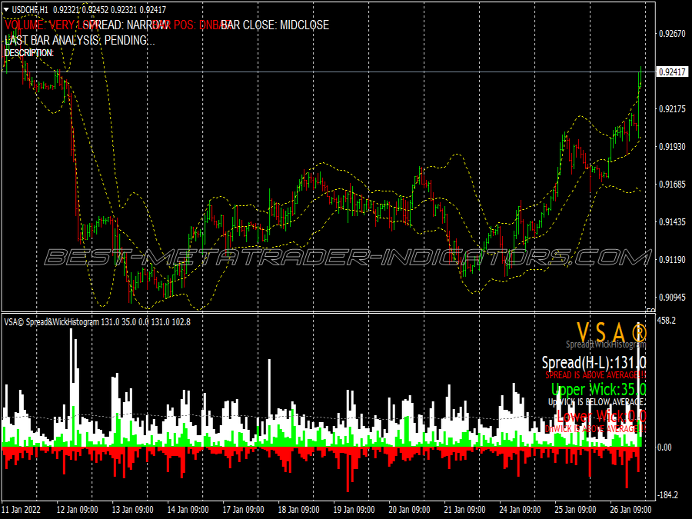Screen dimensions: 692x519
Task: Click the 0.92670 price scale label
Action: 672,34
